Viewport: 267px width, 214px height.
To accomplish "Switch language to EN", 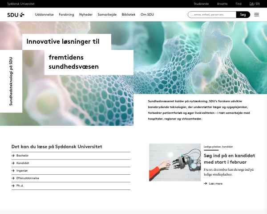I will tap(258, 4).
